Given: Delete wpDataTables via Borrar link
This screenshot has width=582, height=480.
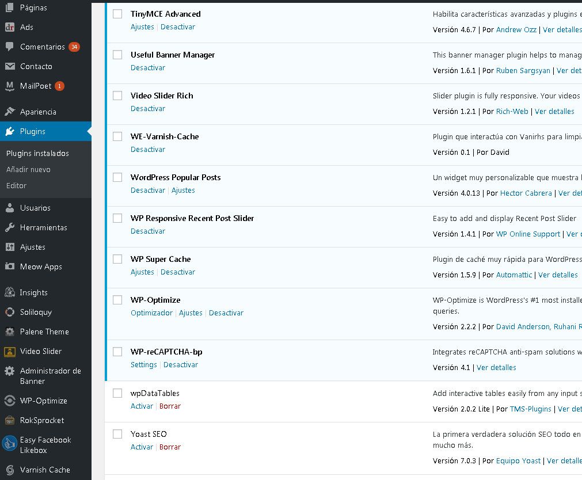Looking at the screenshot, I should click(170, 406).
